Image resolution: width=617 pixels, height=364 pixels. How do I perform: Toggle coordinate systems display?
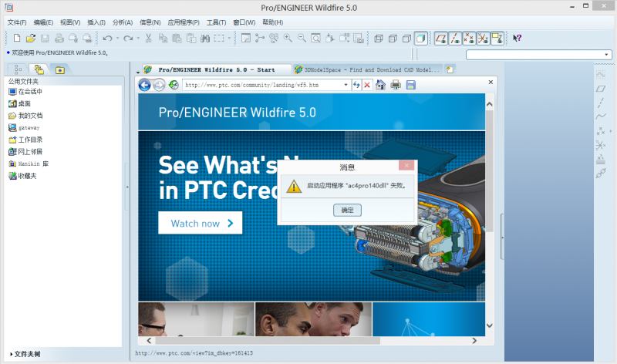484,38
